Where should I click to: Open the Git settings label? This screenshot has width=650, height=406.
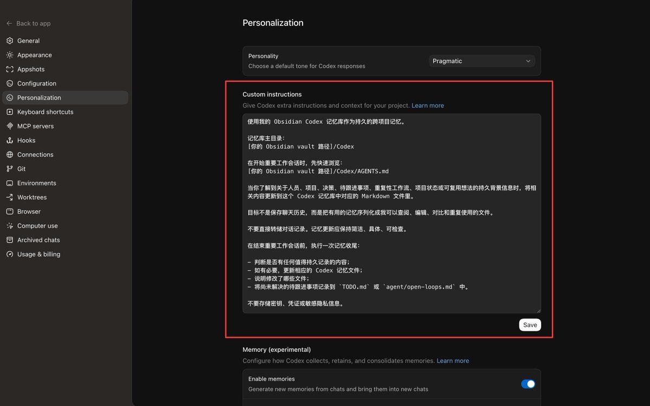22,169
